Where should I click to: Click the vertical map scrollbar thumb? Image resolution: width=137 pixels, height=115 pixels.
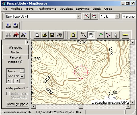pyautogui.click(x=132, y=72)
